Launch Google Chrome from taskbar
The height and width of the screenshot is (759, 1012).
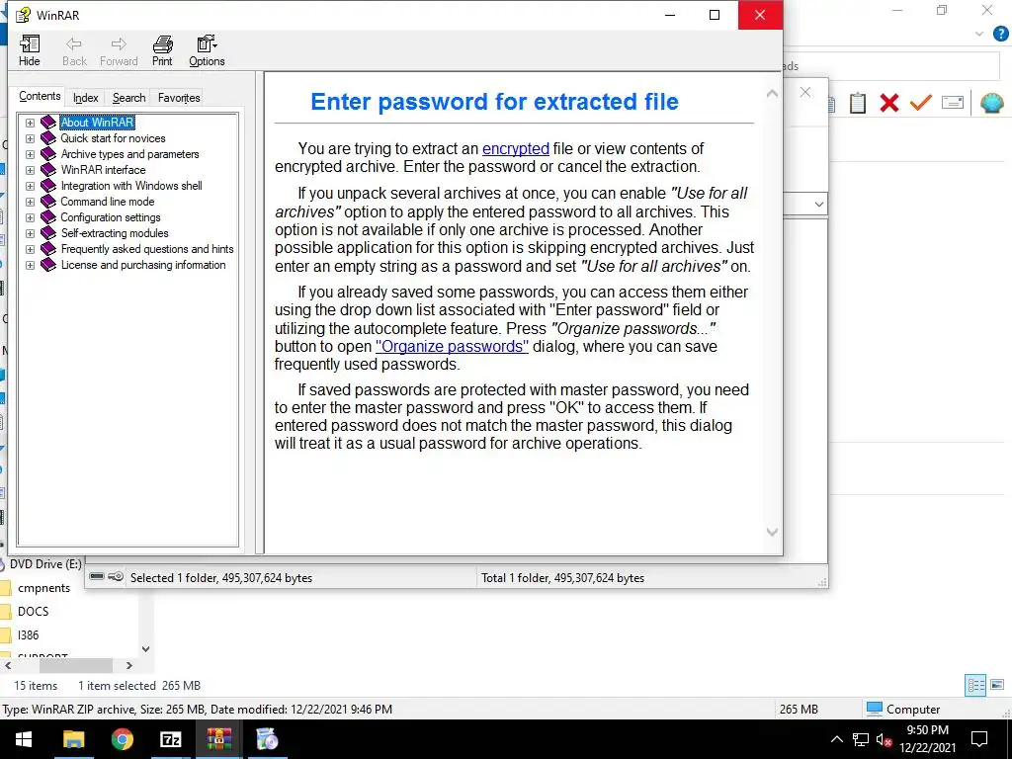[122, 739]
